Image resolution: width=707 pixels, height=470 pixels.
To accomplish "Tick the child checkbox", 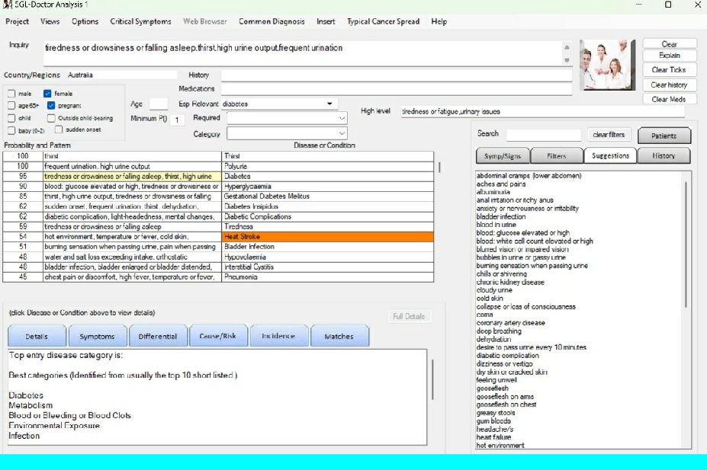I will click(11, 118).
